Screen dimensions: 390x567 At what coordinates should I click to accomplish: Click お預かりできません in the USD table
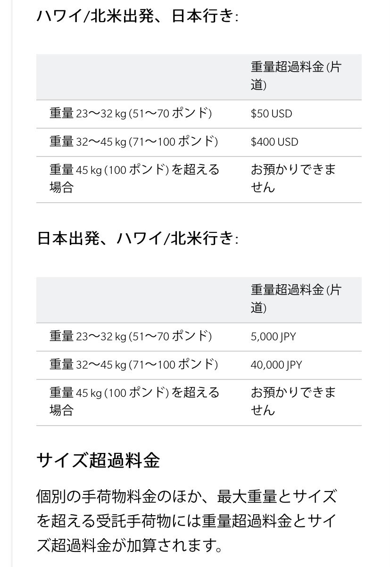coord(293,178)
